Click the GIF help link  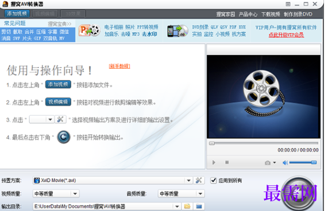pyautogui.click(x=37, y=38)
